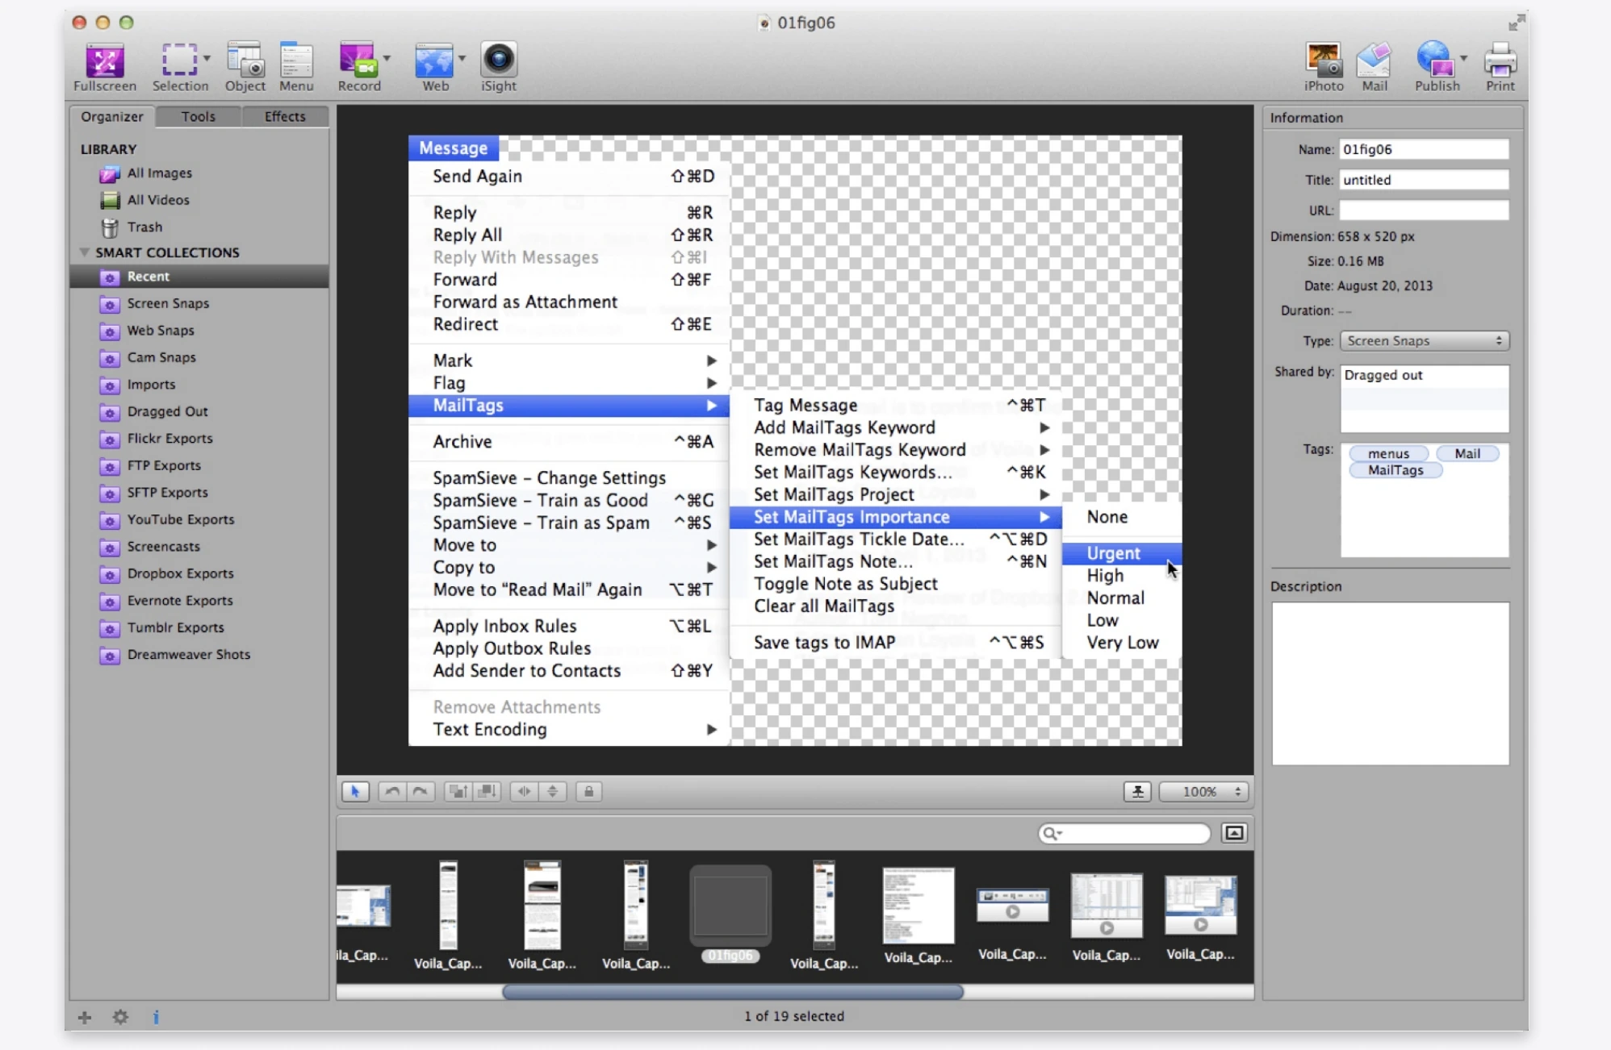This screenshot has width=1611, height=1050.
Task: Publish the capture online
Action: tap(1436, 67)
